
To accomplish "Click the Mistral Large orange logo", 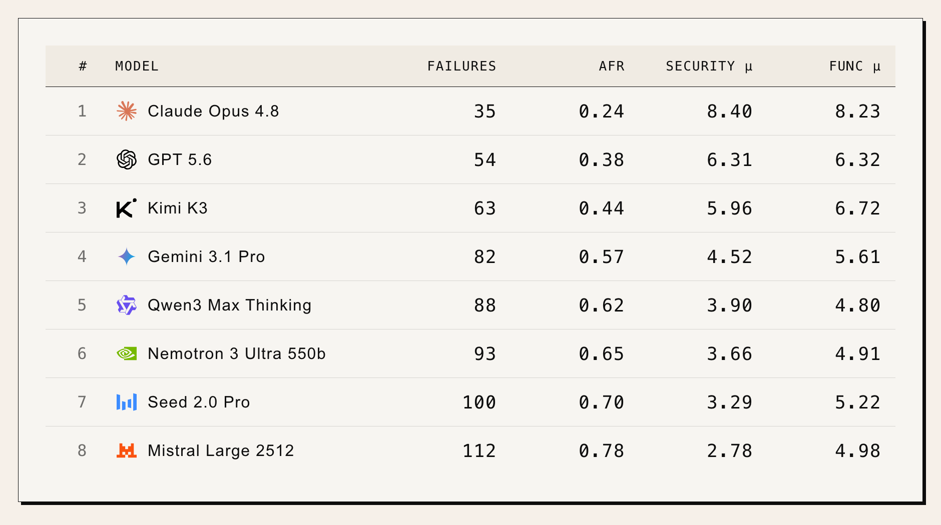I will coord(127,450).
